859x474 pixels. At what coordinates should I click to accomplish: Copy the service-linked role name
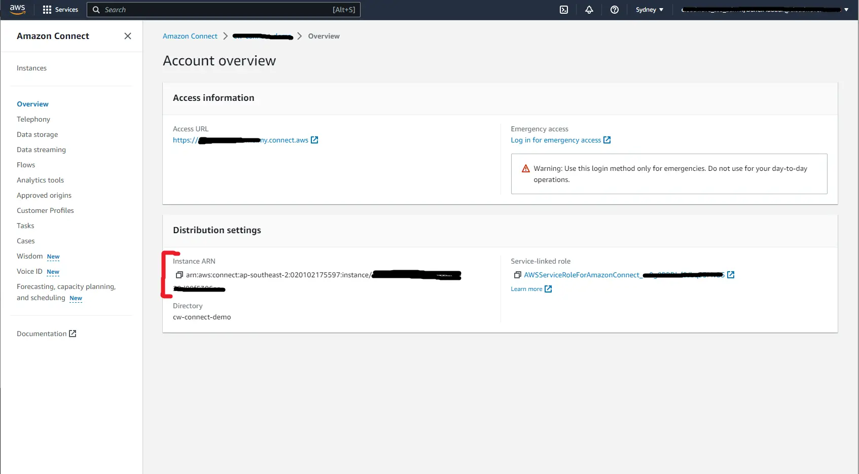517,275
